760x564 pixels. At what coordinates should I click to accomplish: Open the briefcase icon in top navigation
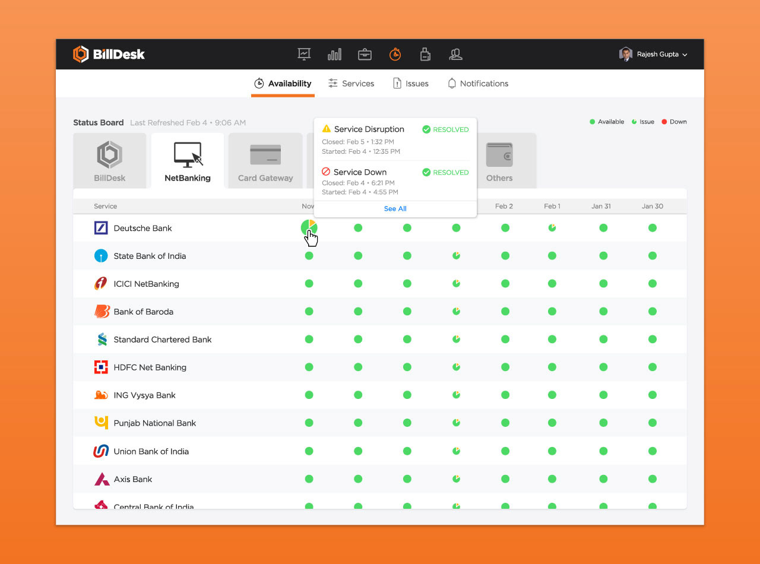(365, 55)
